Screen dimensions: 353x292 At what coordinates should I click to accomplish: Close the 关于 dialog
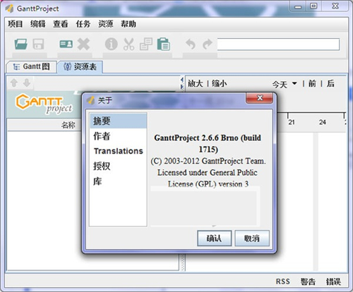tap(260, 98)
